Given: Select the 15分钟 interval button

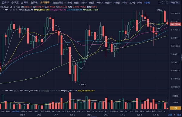Looking at the screenshot, I should point(108,2).
